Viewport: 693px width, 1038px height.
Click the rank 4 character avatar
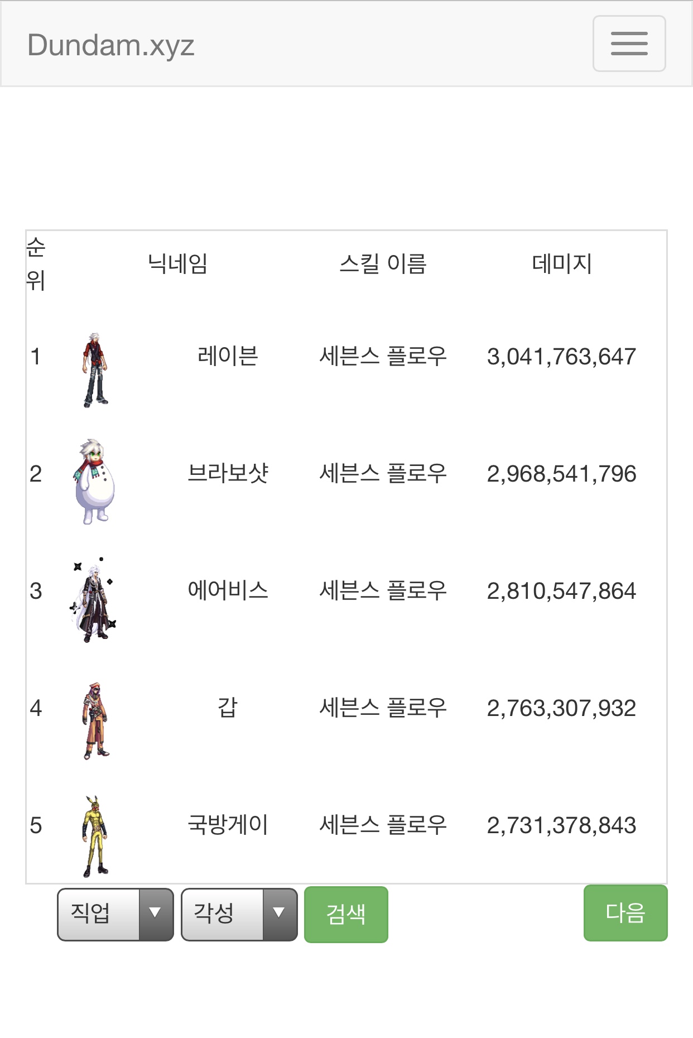pos(95,720)
